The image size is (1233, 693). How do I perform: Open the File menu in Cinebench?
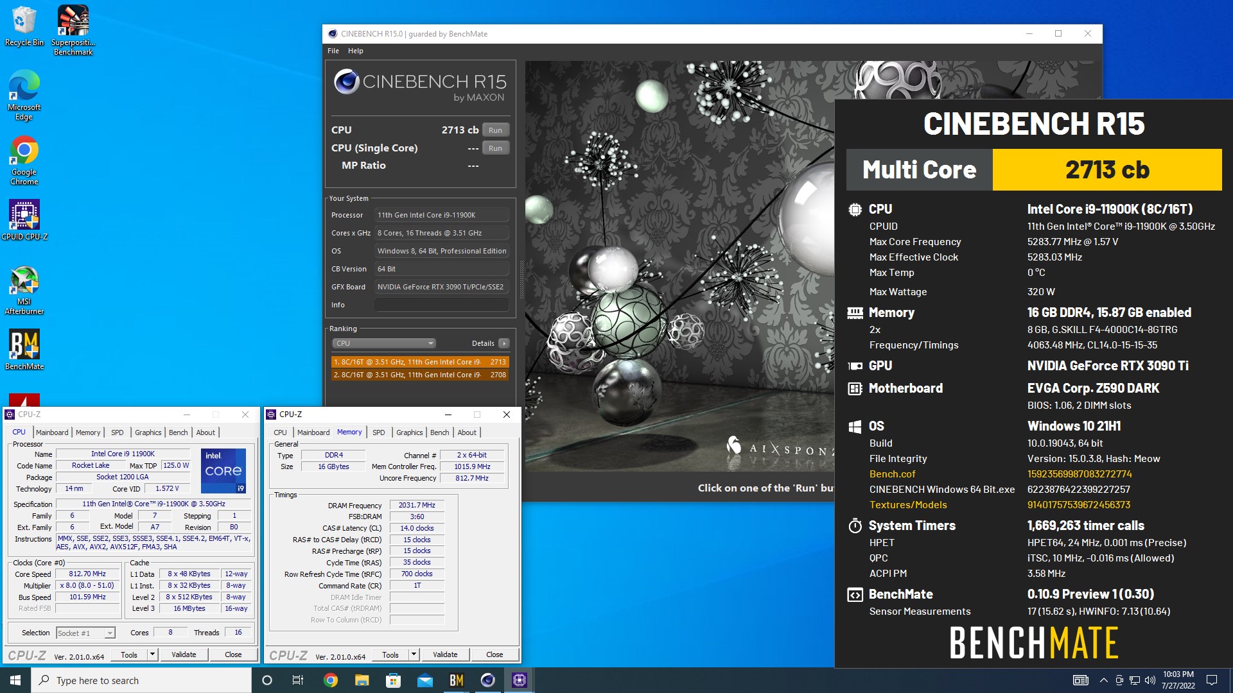[333, 51]
